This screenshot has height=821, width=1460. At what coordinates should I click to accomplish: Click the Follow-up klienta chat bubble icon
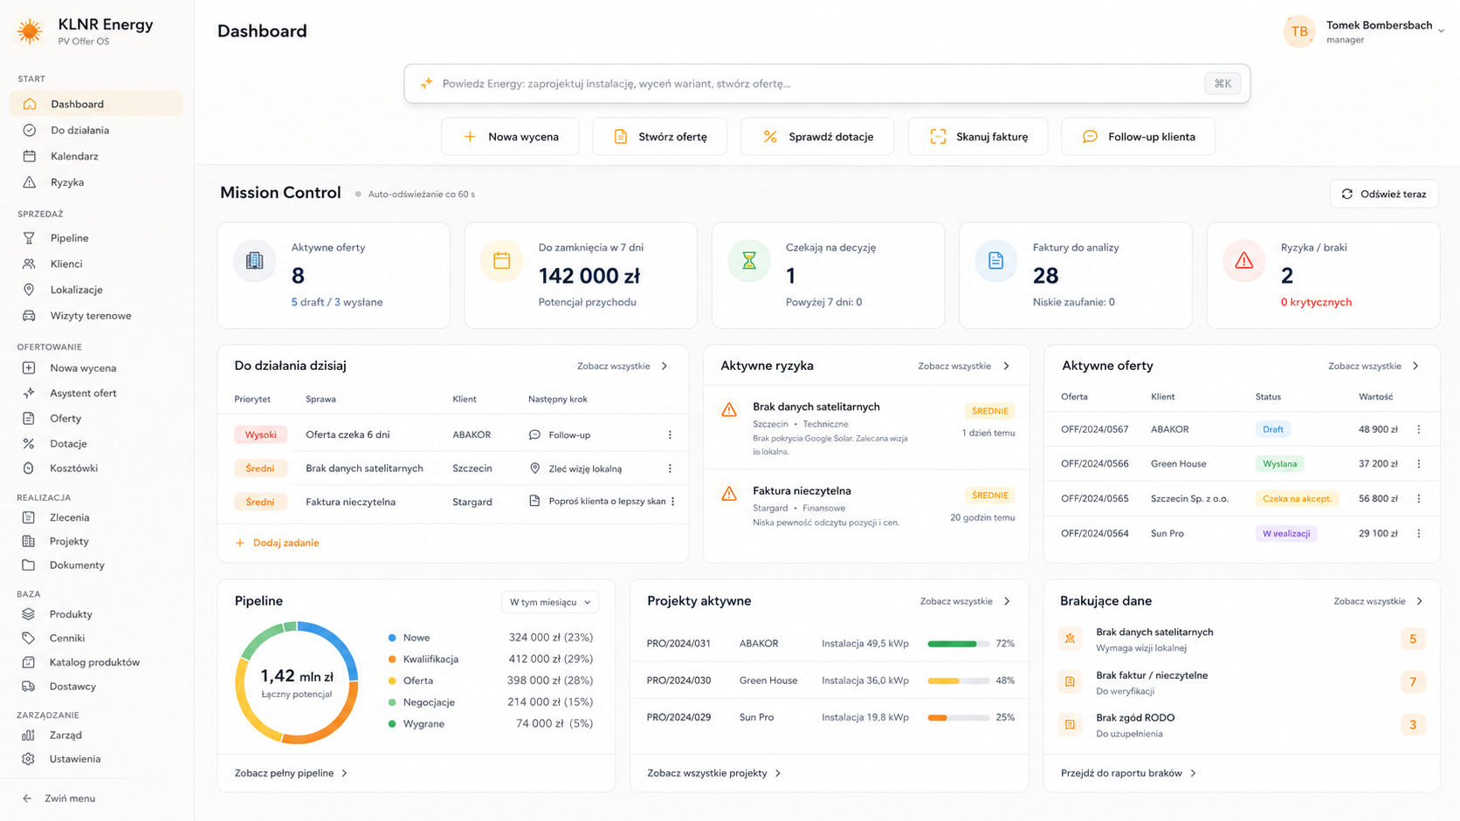[x=1090, y=137]
